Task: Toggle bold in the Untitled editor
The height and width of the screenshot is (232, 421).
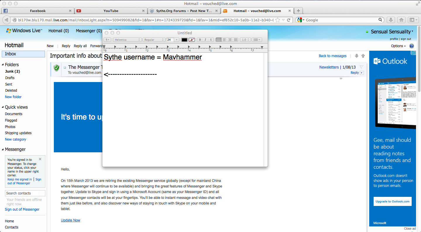Action: coord(200,40)
